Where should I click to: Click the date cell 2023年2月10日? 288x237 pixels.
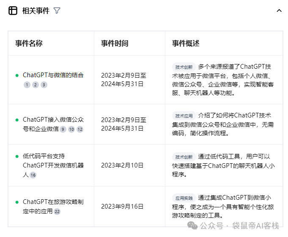(x=122, y=165)
